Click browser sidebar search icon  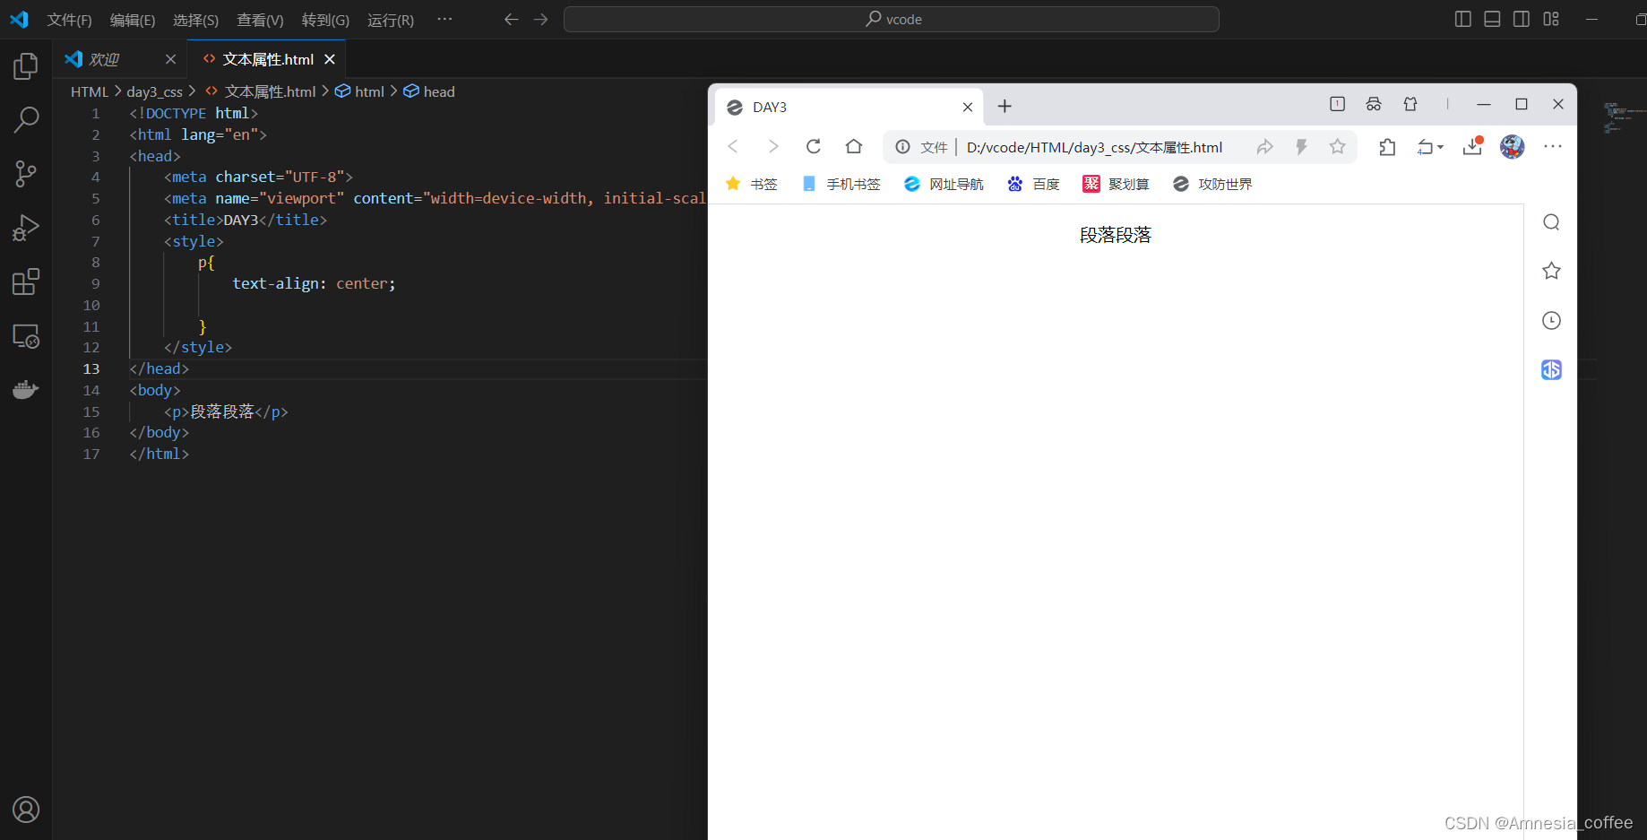1551,222
